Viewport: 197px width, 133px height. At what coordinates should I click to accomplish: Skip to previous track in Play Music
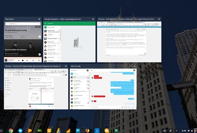point(19,60)
